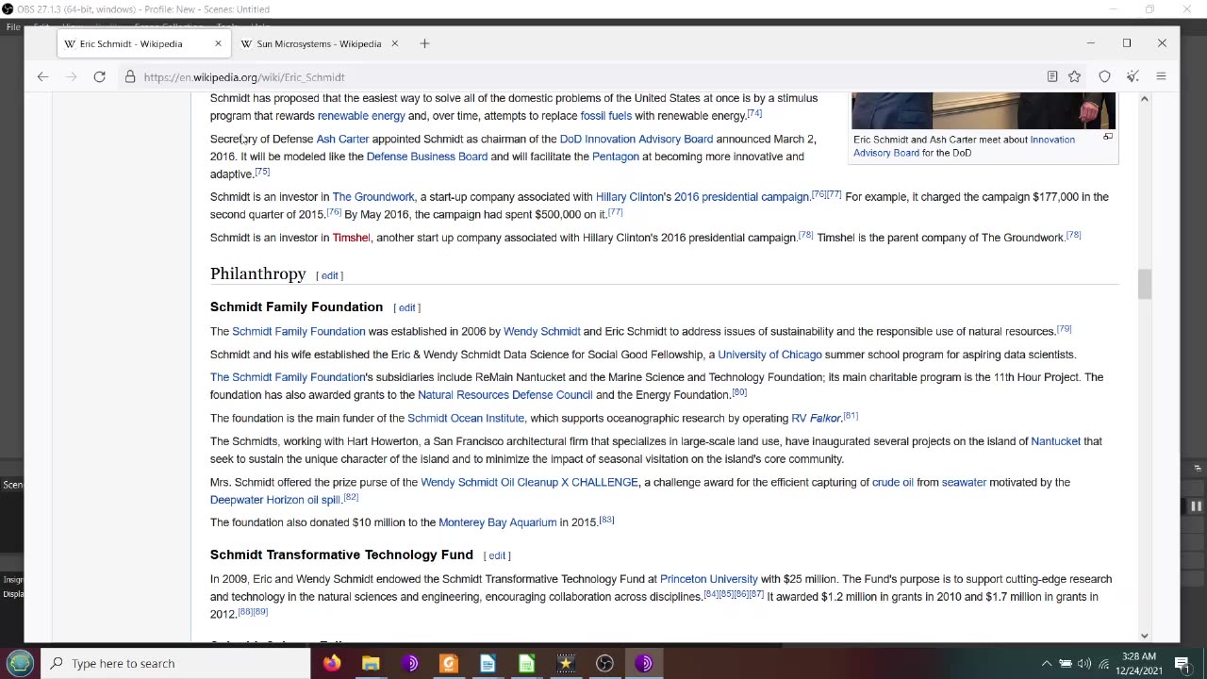Close the Sun Microsystems Wikipedia tab

[x=394, y=43]
